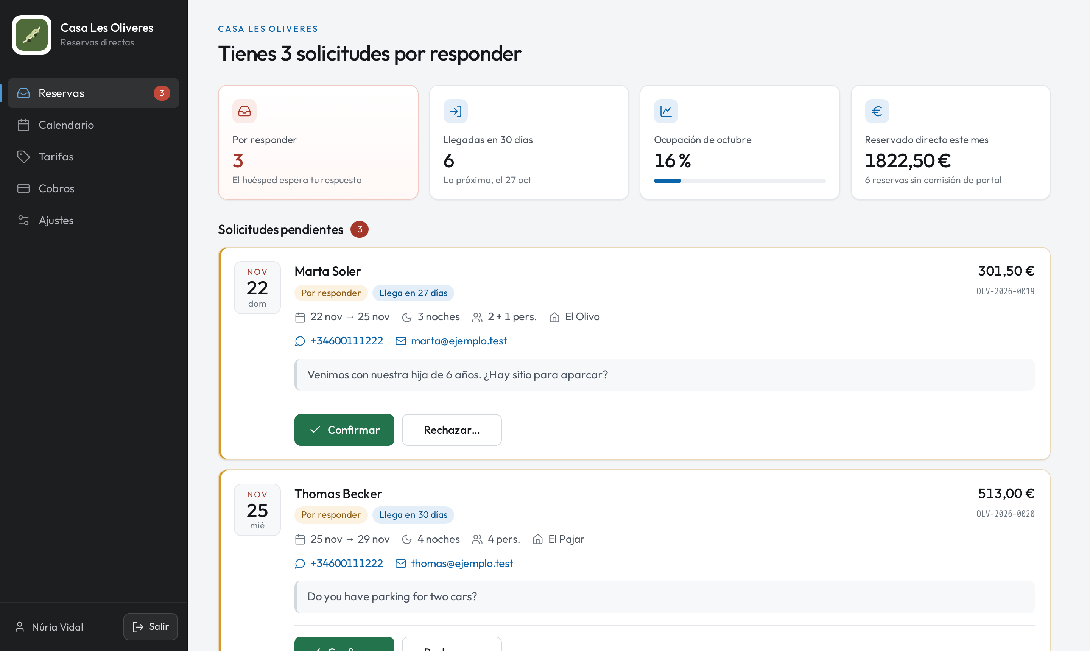Click the Por responder tag on Marta Soler
This screenshot has height=651, width=1090.
(331, 293)
